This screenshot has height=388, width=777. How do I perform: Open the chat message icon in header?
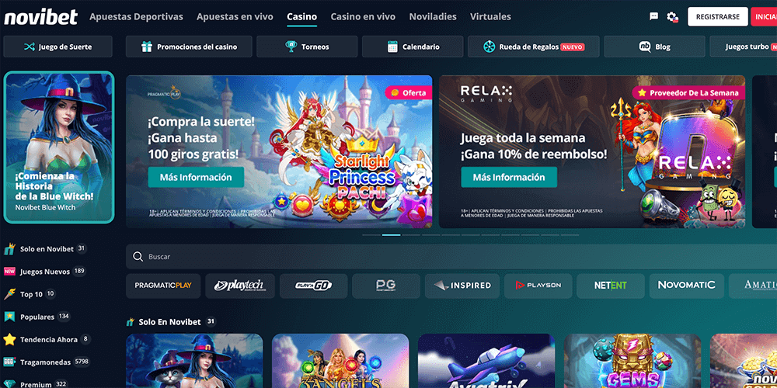coord(653,16)
